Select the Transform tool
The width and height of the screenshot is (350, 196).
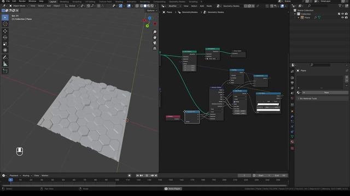click(5, 50)
